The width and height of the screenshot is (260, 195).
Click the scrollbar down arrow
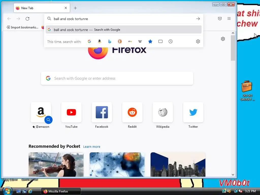pyautogui.click(x=233, y=175)
